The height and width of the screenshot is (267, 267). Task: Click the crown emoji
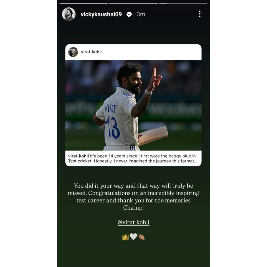pyautogui.click(x=125, y=237)
